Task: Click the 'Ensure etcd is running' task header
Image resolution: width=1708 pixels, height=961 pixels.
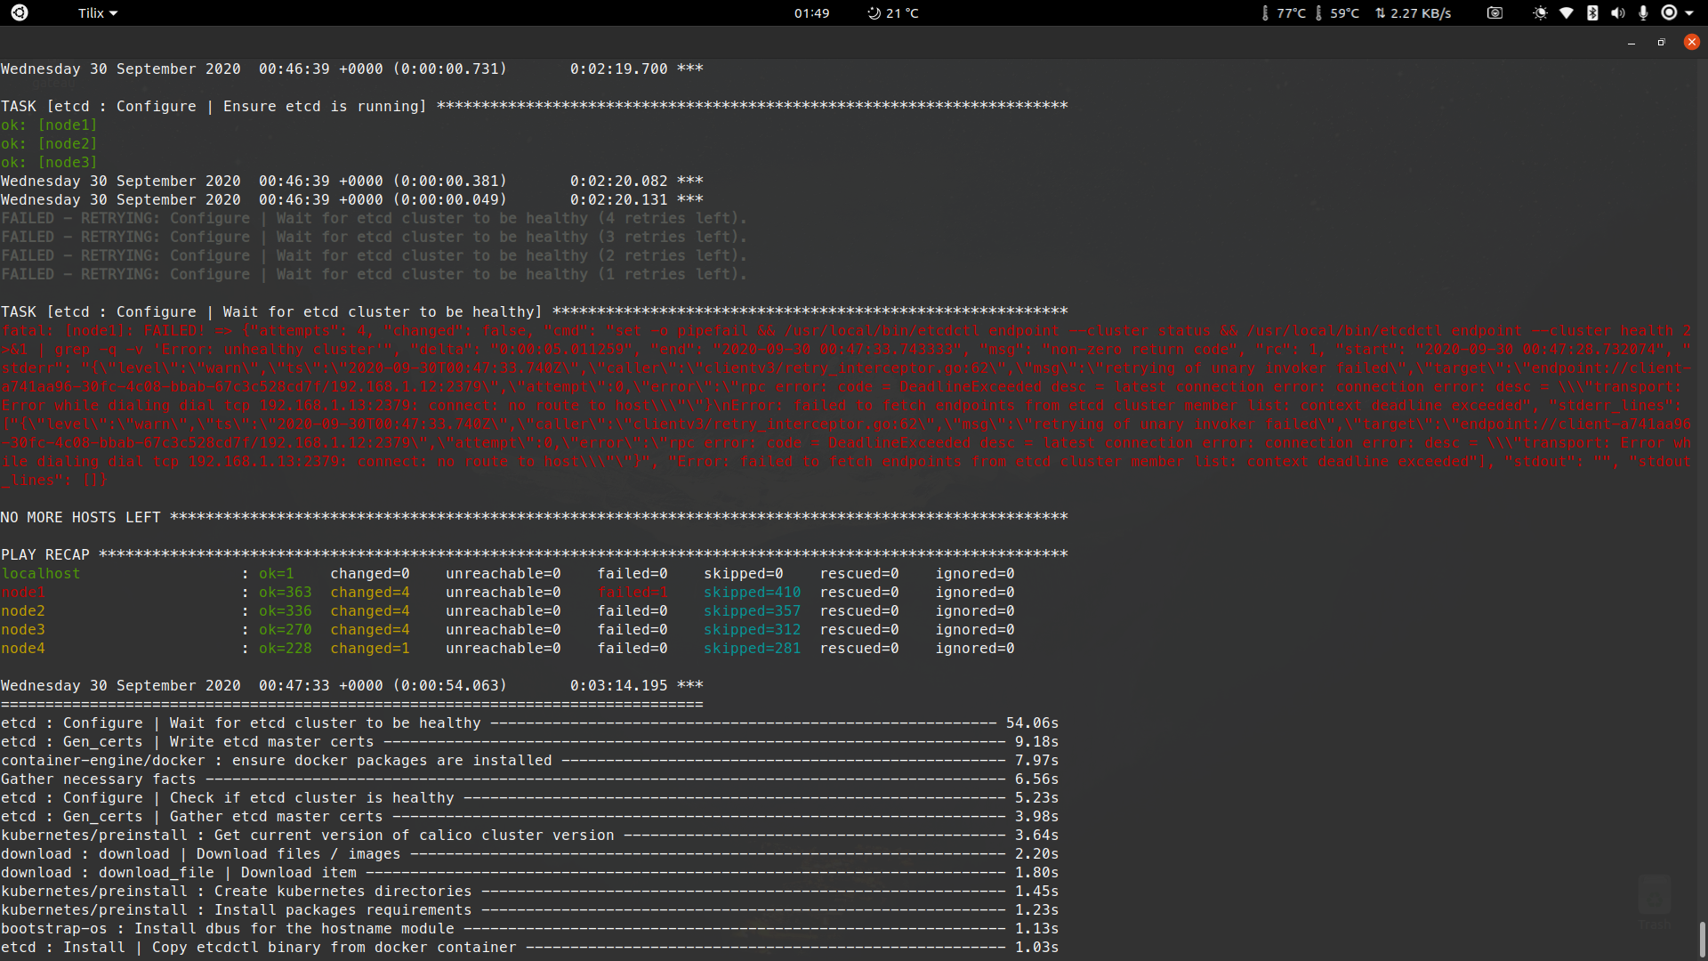Action: 534,106
